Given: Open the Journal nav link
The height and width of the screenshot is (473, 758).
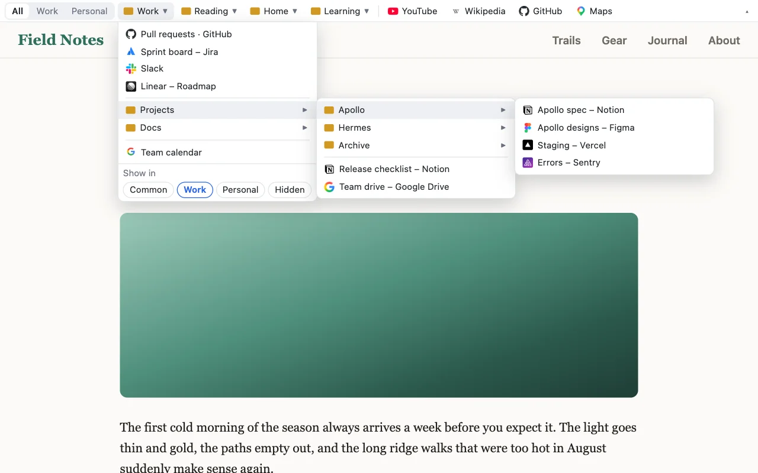Looking at the screenshot, I should 667,40.
